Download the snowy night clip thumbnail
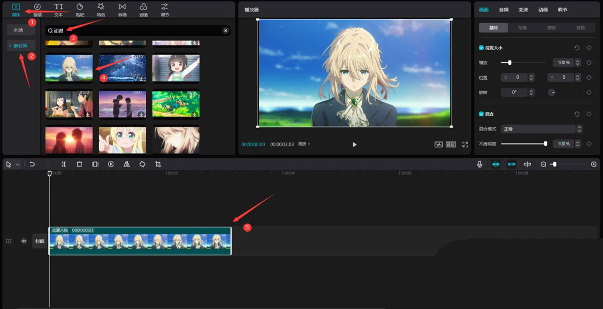 (x=141, y=79)
